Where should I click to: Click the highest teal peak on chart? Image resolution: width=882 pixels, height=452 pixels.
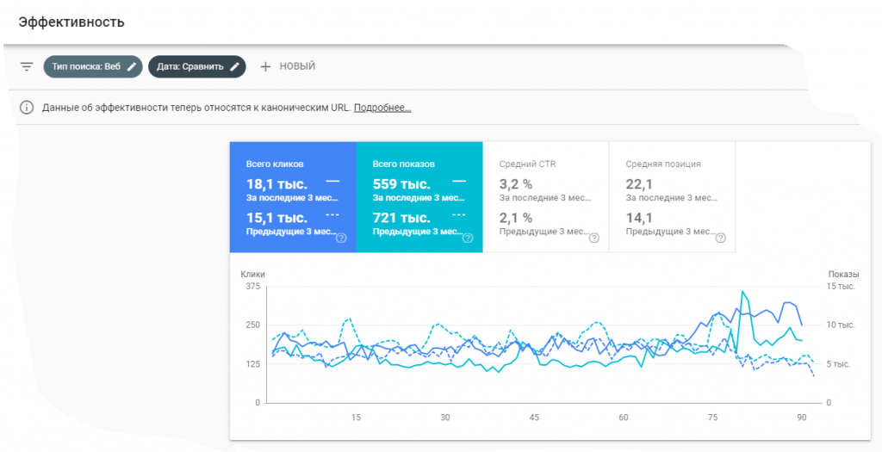point(742,292)
